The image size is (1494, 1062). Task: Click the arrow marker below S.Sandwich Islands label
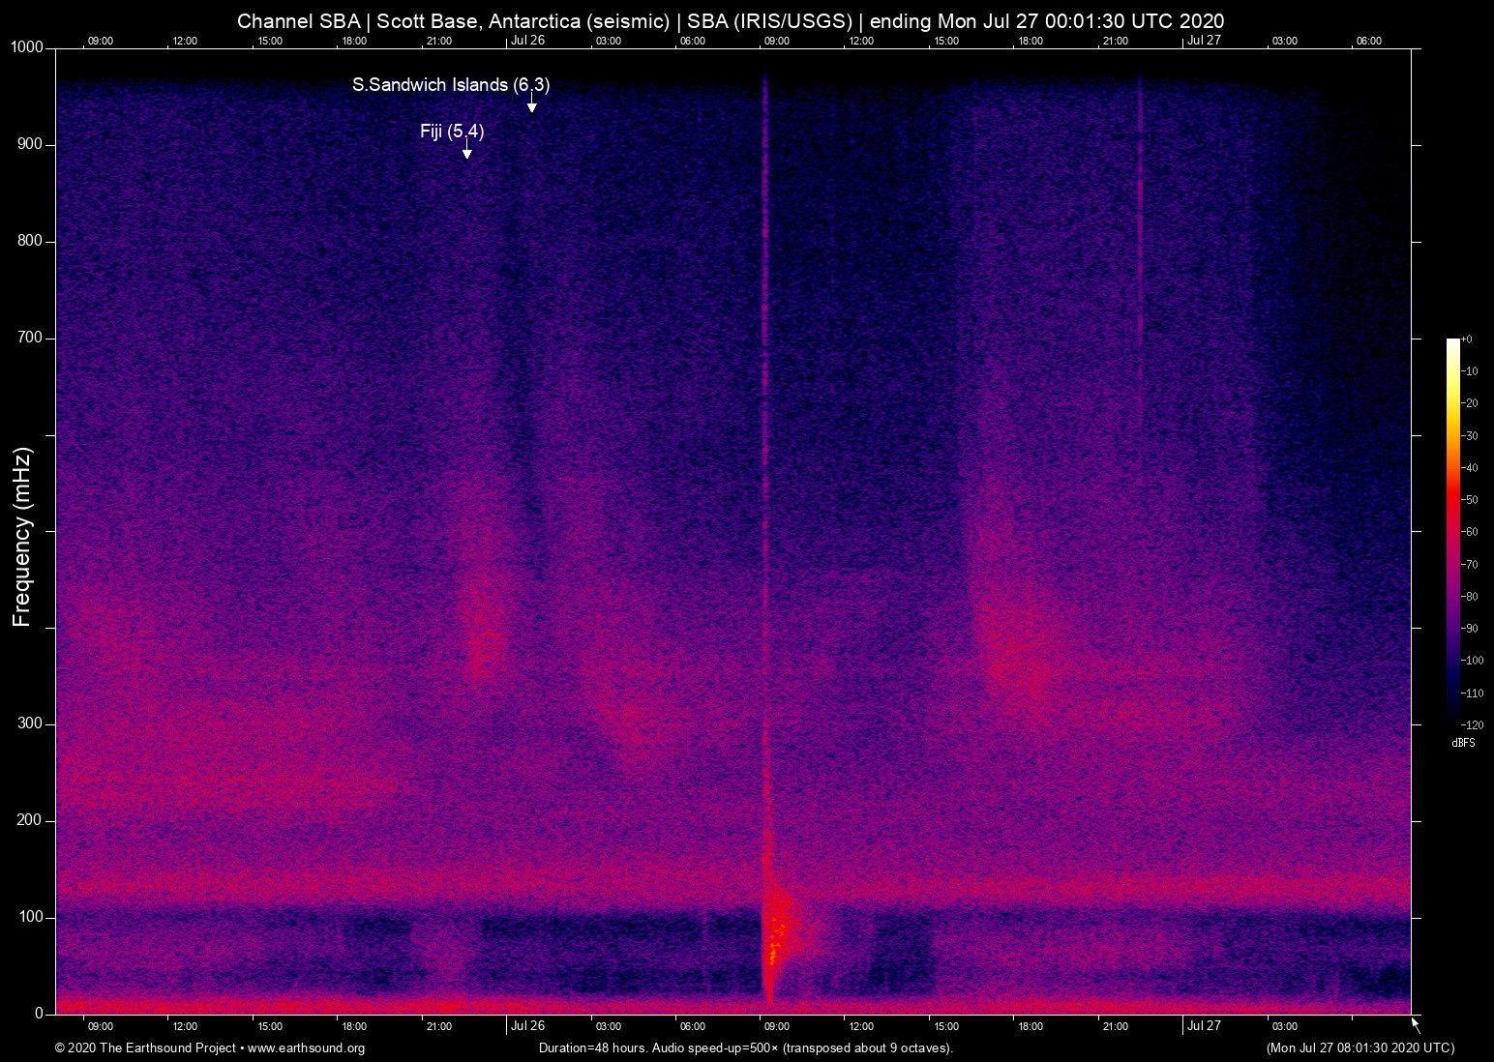click(x=531, y=104)
